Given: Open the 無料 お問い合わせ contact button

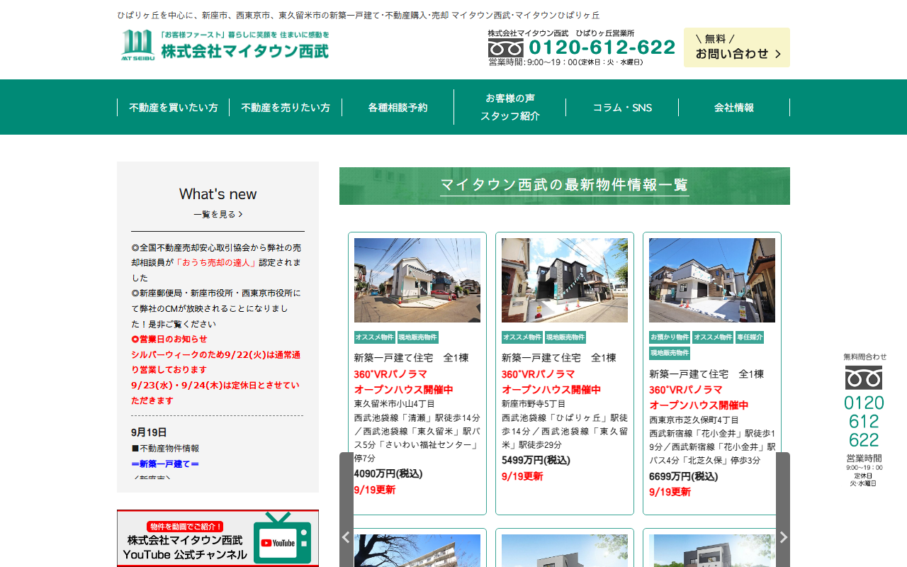Looking at the screenshot, I should click(x=737, y=47).
